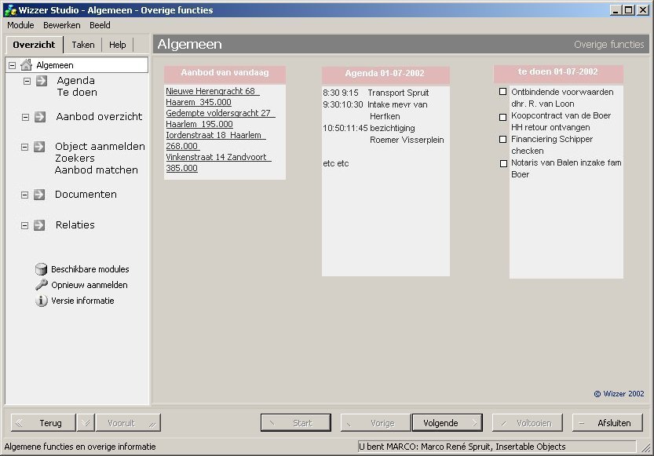Click the arrow icon next to Documenten
This screenshot has height=456, width=654.
[x=39, y=195]
